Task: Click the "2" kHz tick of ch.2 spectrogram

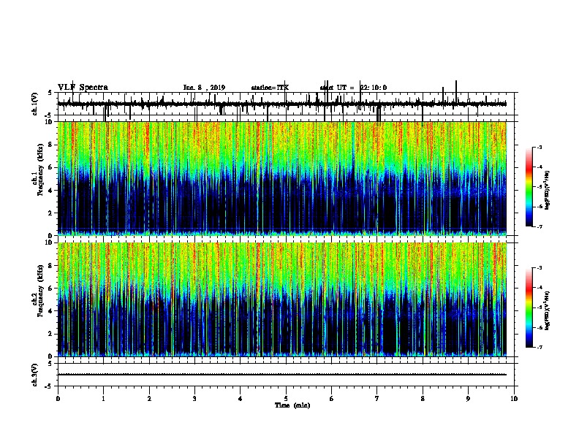Action: [x=51, y=334]
